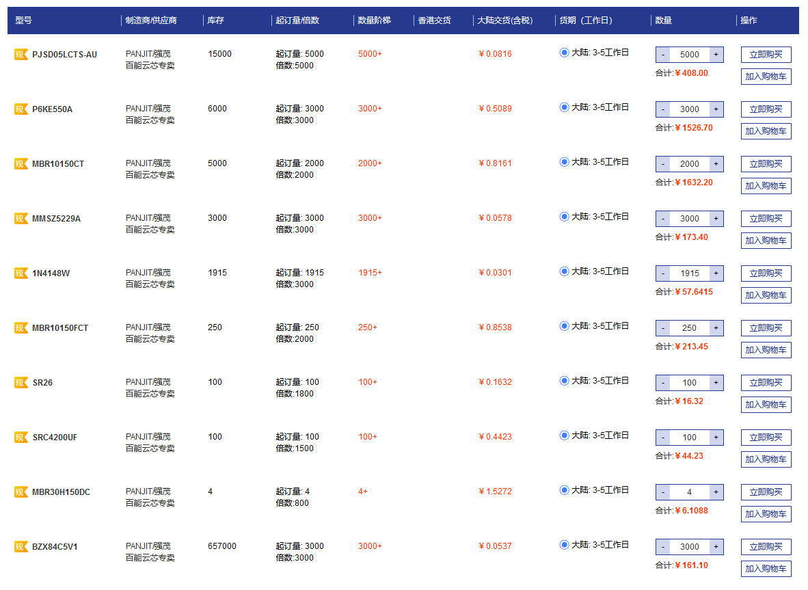The height and width of the screenshot is (590, 808).
Task: Open the MBR30H150DC part number link
Action: (61, 492)
